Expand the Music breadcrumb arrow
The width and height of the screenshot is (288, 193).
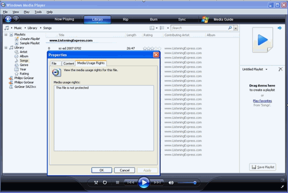(12, 28)
